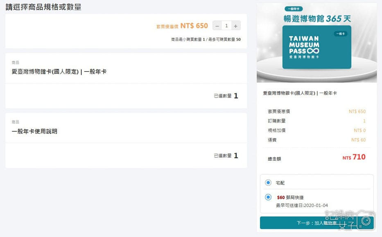Click the camera watermark icon

tap(365, 221)
